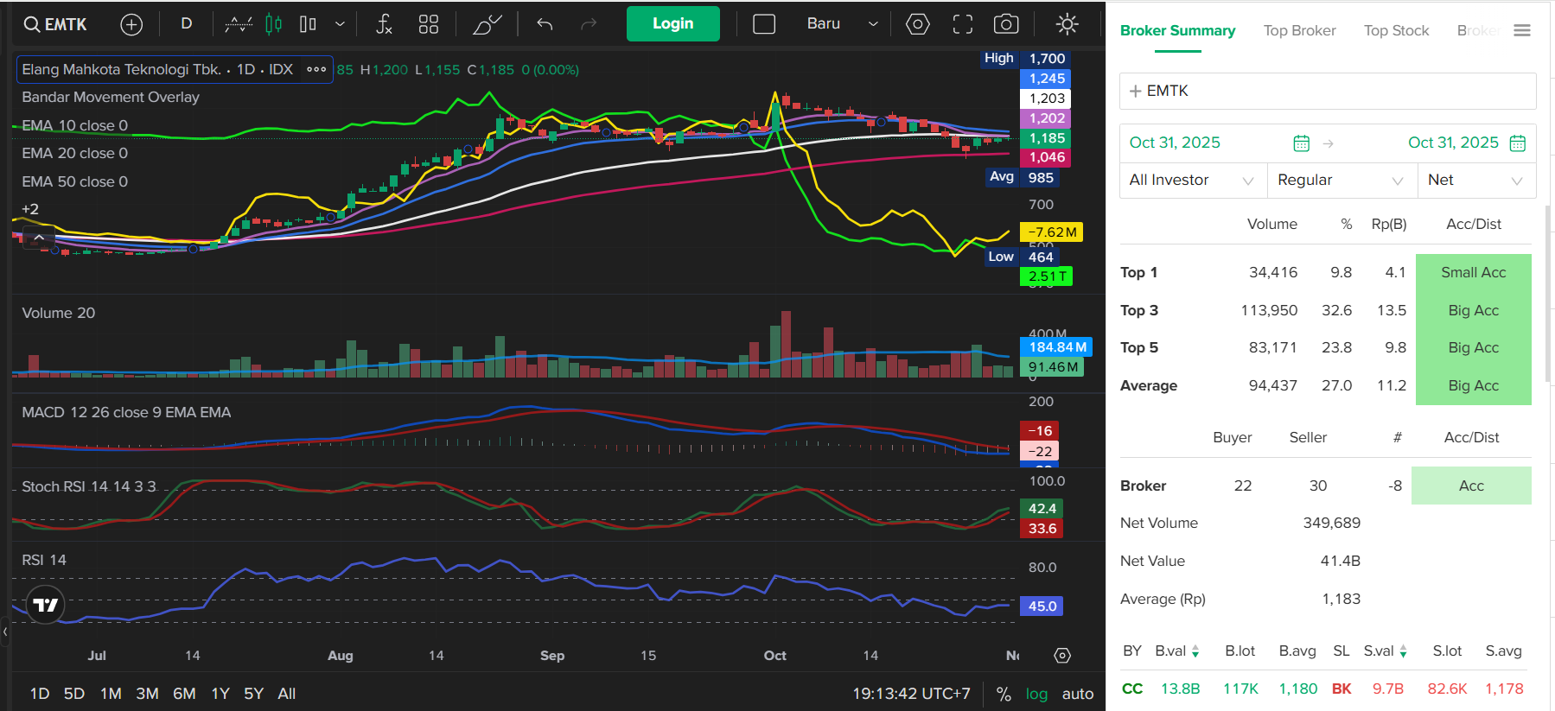Toggle the light/dark theme sun icon
1555x711 pixels.
pyautogui.click(x=1067, y=24)
